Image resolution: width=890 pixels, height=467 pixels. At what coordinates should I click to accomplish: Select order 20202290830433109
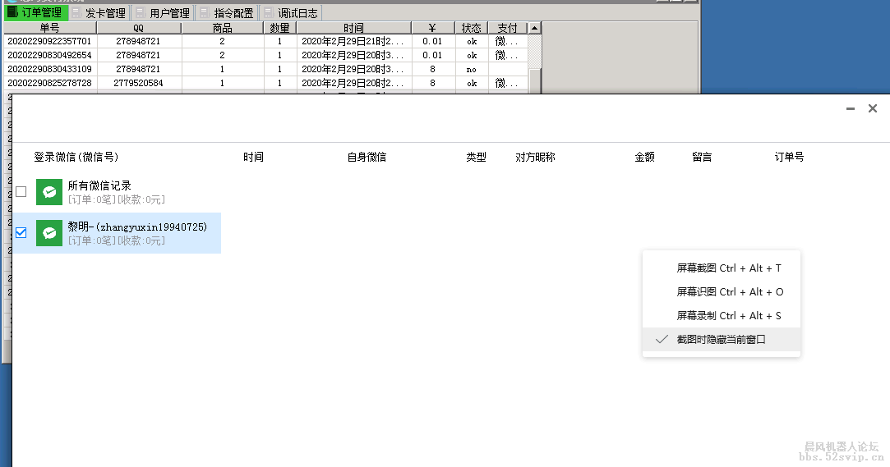[x=49, y=69]
